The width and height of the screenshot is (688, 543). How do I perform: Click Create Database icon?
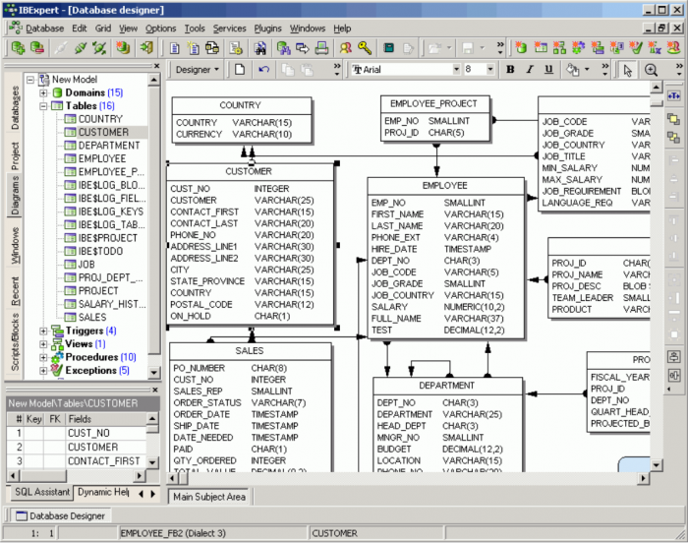(x=123, y=47)
